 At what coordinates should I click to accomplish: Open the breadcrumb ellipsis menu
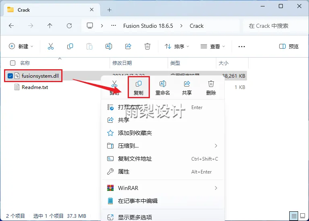(x=114, y=26)
